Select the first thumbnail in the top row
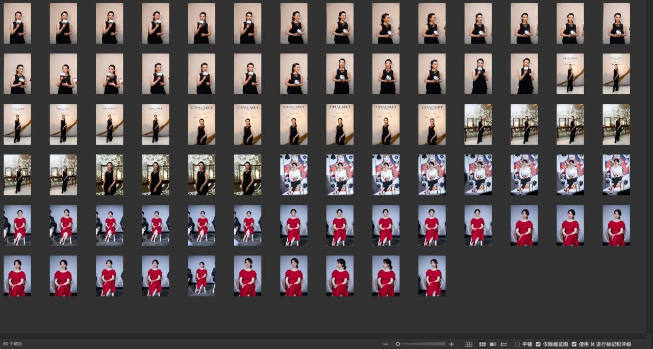Screen dimensions: 653x349 point(17,23)
